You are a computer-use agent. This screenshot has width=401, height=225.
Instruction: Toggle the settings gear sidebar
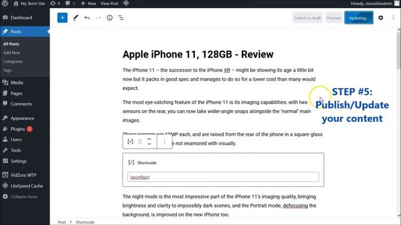(x=380, y=17)
